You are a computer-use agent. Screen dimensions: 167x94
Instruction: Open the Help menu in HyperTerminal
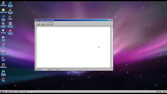pyautogui.click(x=52, y=22)
